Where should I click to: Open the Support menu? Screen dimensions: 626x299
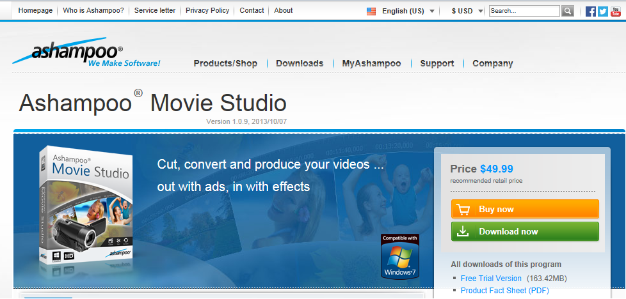437,63
